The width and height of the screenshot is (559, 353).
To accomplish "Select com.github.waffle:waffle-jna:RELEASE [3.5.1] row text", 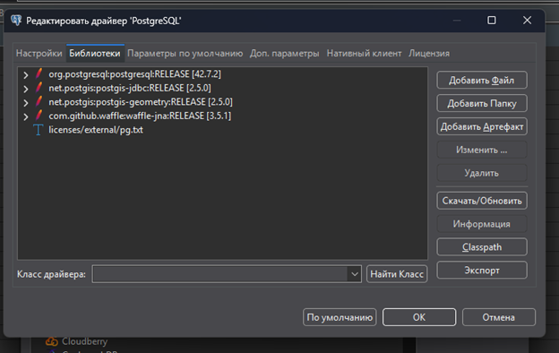I will [x=140, y=116].
